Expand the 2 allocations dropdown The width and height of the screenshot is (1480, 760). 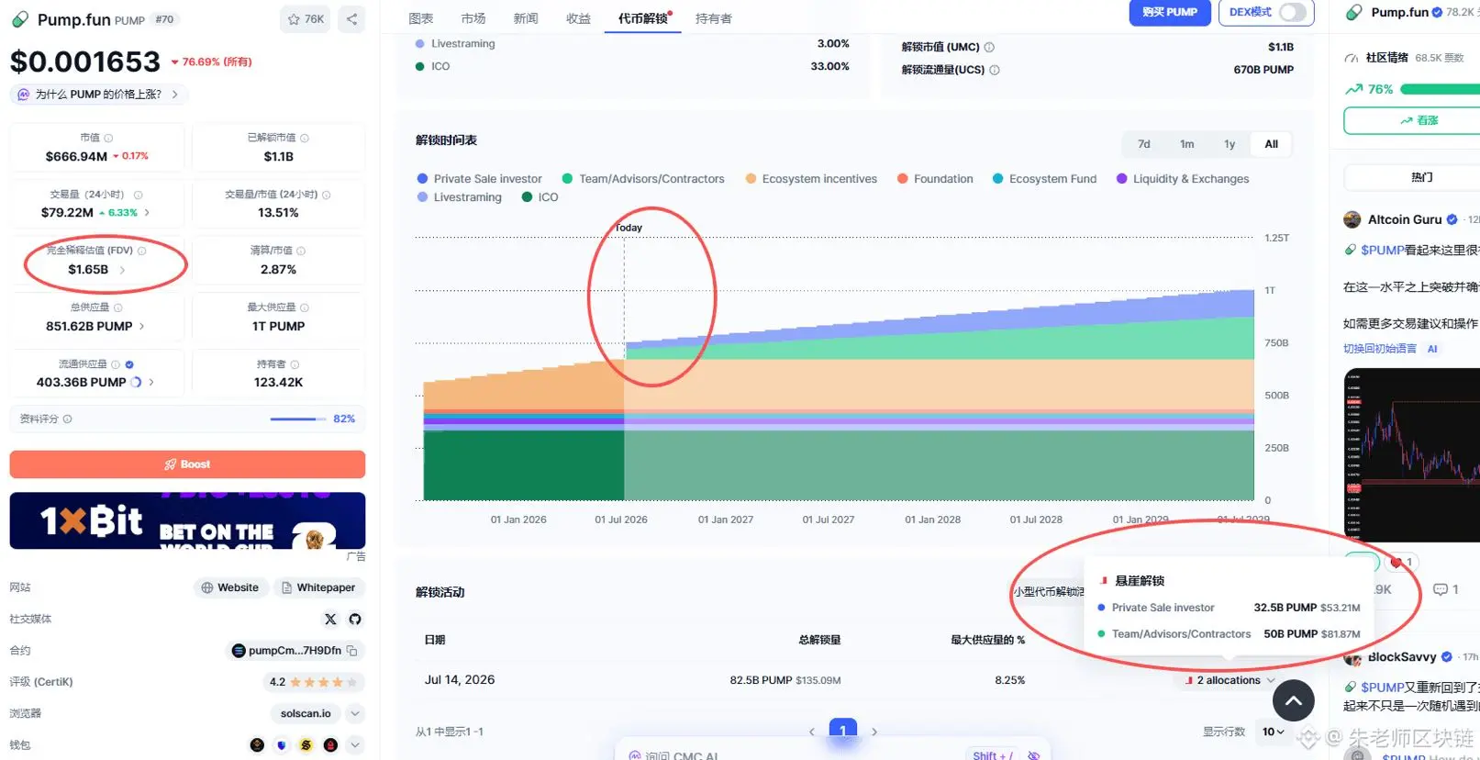[1230, 680]
